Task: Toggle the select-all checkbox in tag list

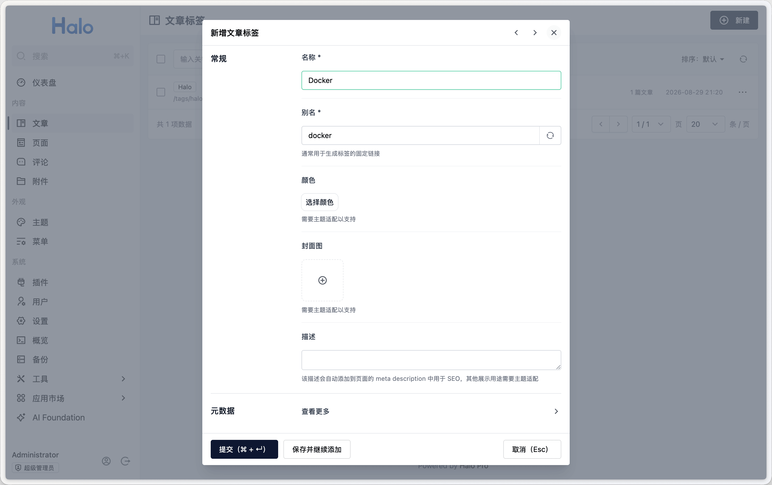Action: [x=161, y=59]
